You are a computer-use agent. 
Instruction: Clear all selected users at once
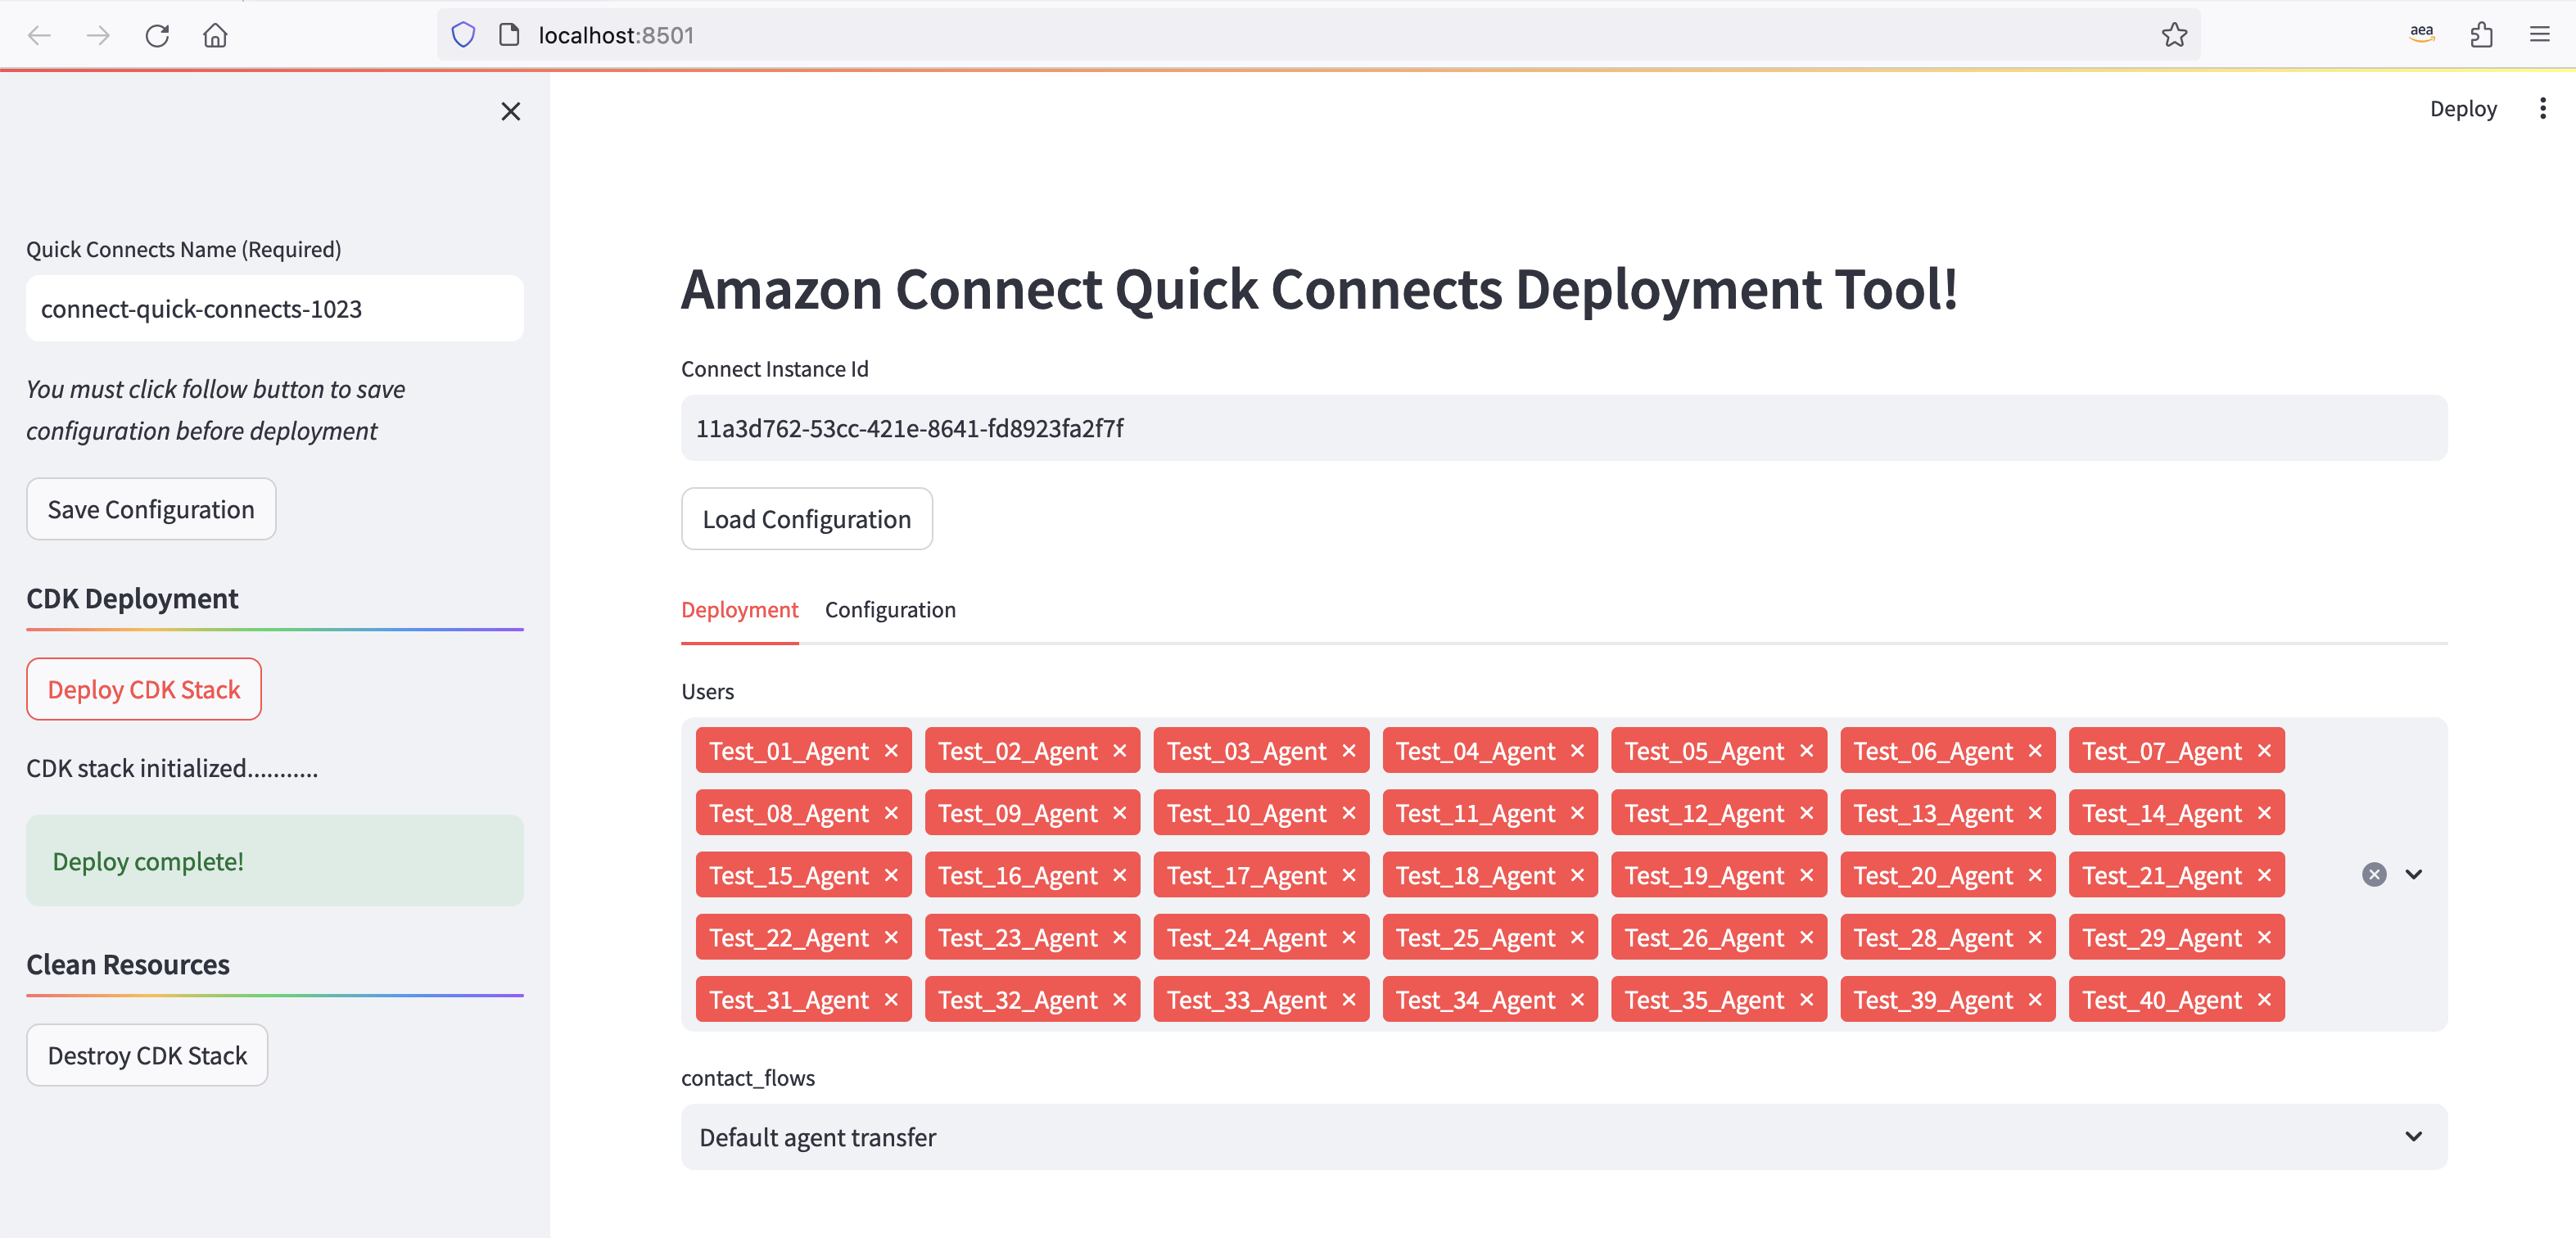2375,874
